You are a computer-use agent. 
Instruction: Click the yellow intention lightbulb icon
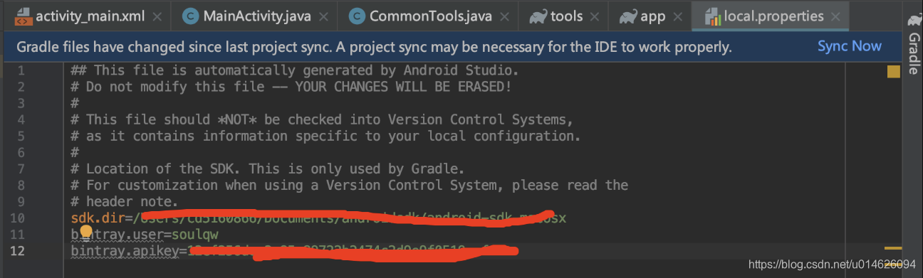(x=86, y=232)
